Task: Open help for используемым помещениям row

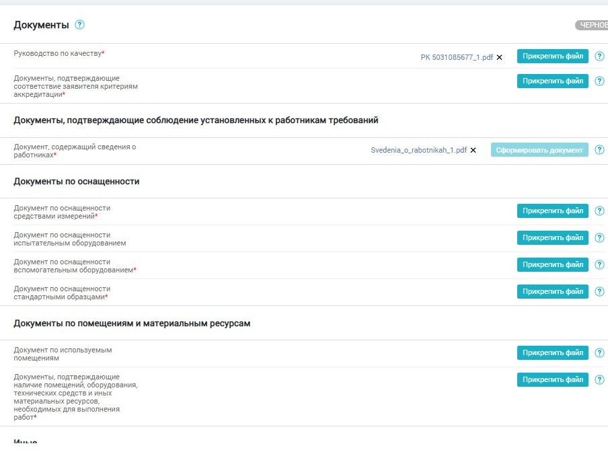Action: (x=600, y=353)
